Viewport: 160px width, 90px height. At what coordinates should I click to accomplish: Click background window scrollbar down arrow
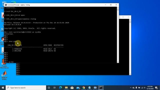click(130, 74)
